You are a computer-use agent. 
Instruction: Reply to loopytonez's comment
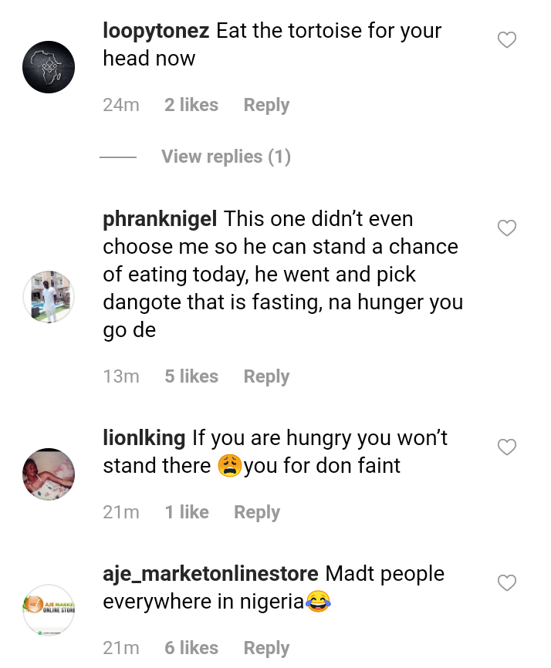coord(266,105)
